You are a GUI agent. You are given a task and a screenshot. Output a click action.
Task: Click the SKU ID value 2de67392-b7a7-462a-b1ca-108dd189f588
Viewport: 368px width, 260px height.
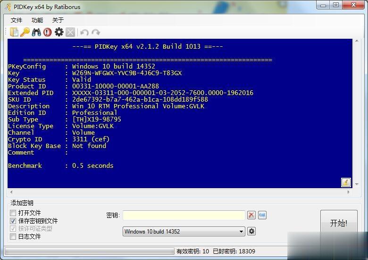point(140,99)
